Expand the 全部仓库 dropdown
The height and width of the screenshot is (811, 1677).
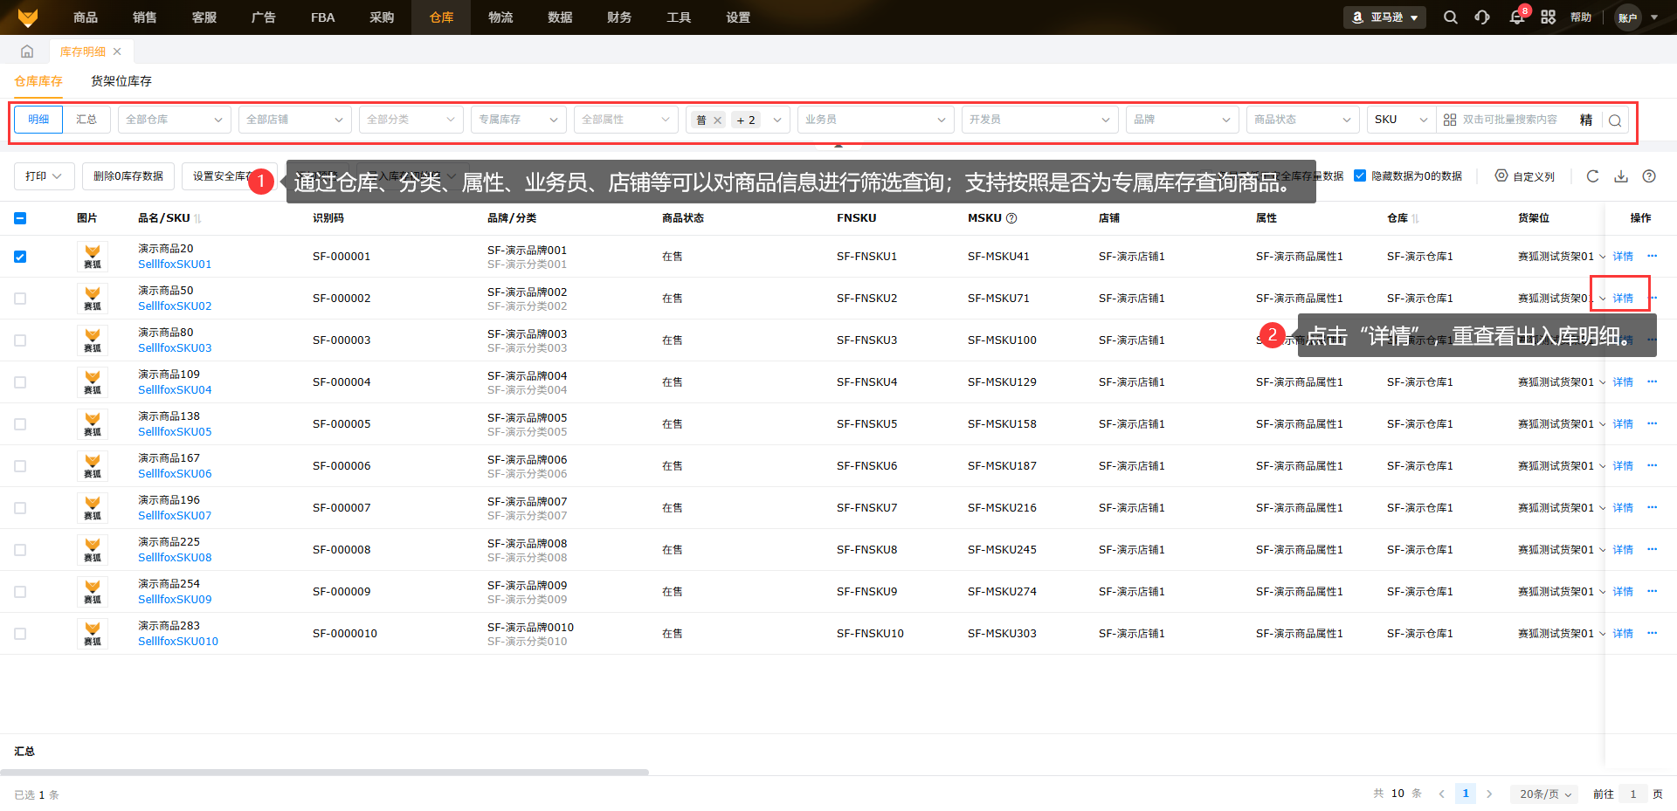175,120
